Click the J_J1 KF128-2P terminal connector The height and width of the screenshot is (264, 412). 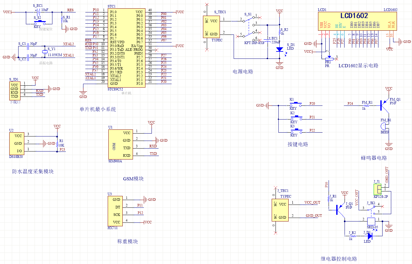[378, 189]
